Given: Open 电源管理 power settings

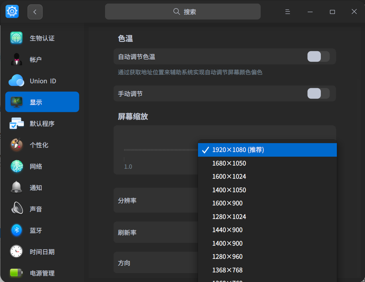Looking at the screenshot, I should 42,273.
